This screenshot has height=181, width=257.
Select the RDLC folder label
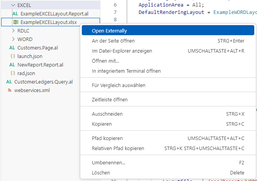[x=23, y=31]
